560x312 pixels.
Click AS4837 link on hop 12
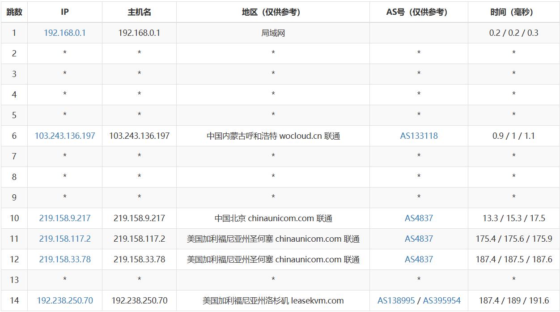pos(419,260)
